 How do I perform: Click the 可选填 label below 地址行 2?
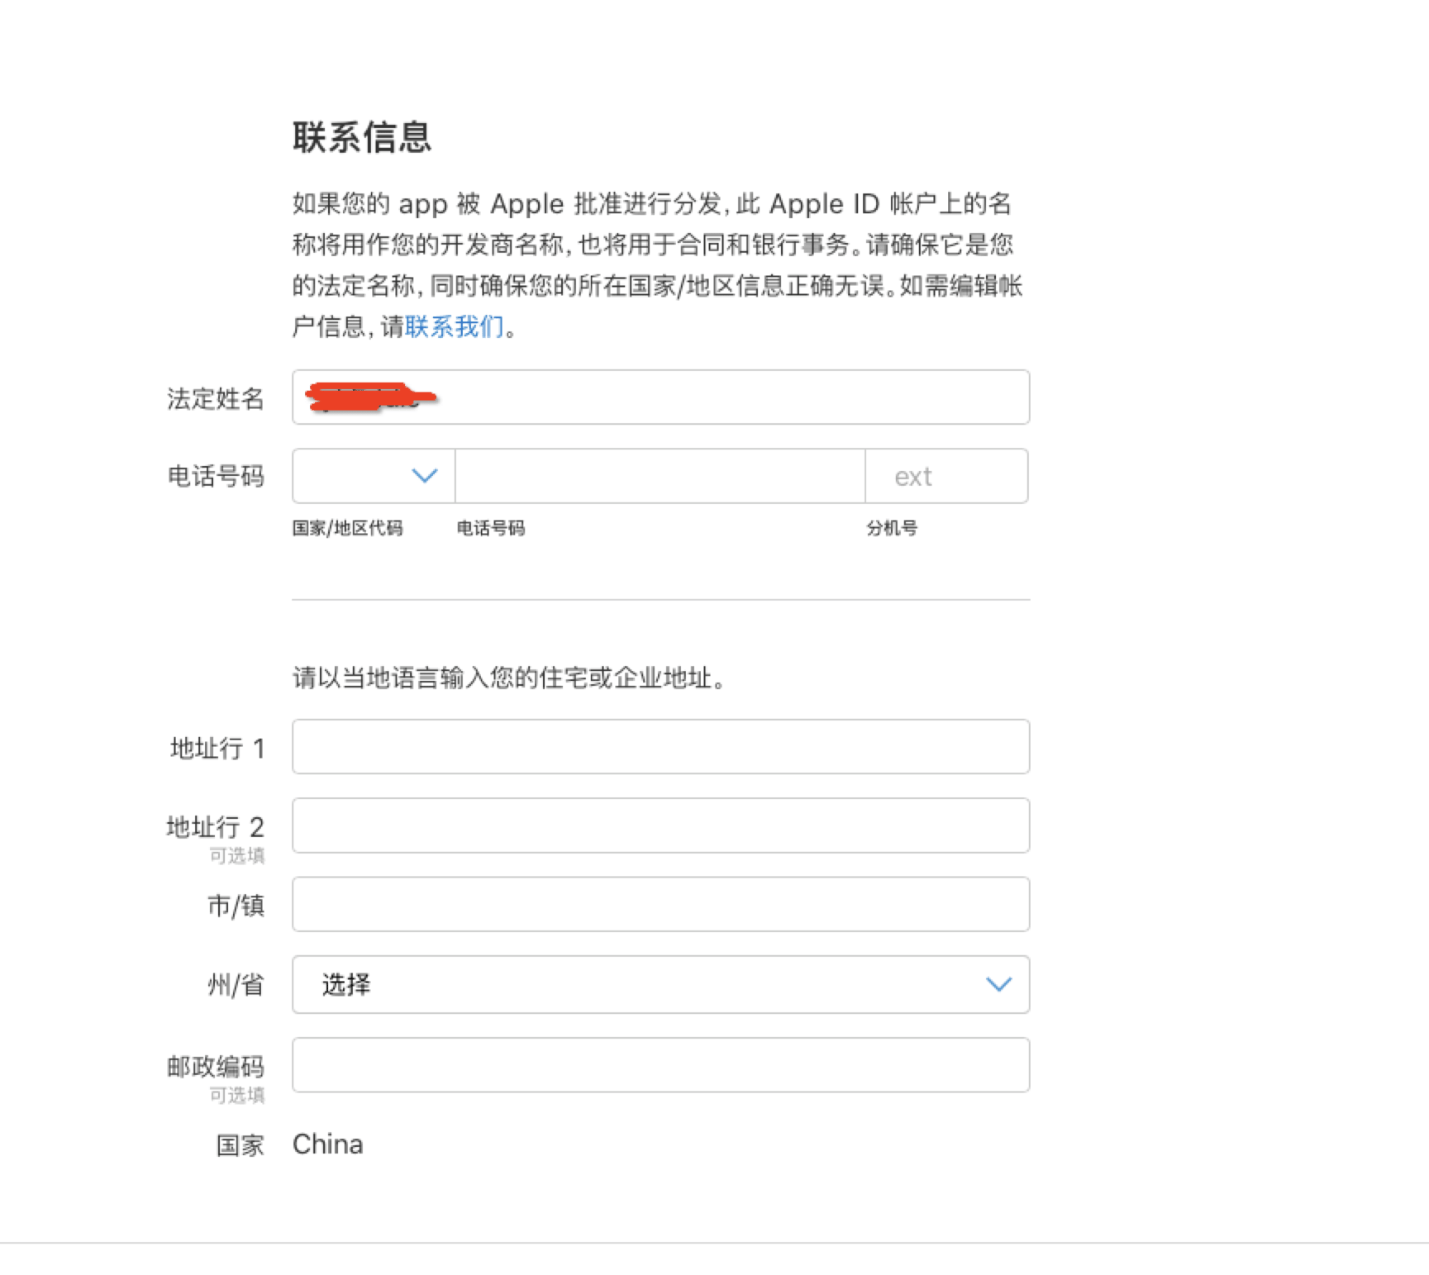click(x=237, y=856)
